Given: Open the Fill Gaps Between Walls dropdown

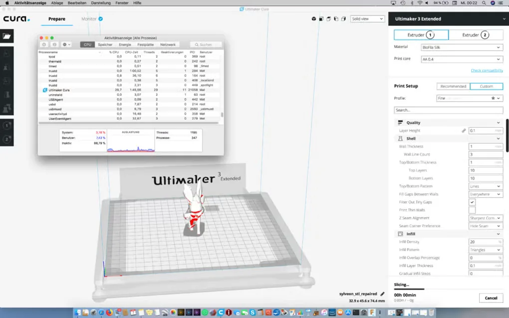Looking at the screenshot, I should pos(486,194).
